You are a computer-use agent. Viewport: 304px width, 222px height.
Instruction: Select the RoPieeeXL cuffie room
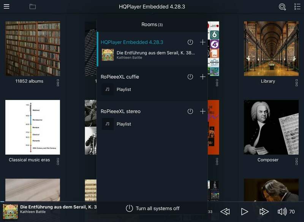pyautogui.click(x=120, y=77)
